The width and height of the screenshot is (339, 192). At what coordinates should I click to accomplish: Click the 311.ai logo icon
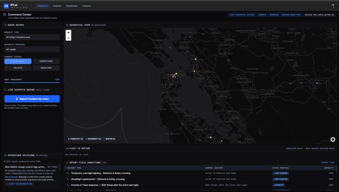pos(6,6)
